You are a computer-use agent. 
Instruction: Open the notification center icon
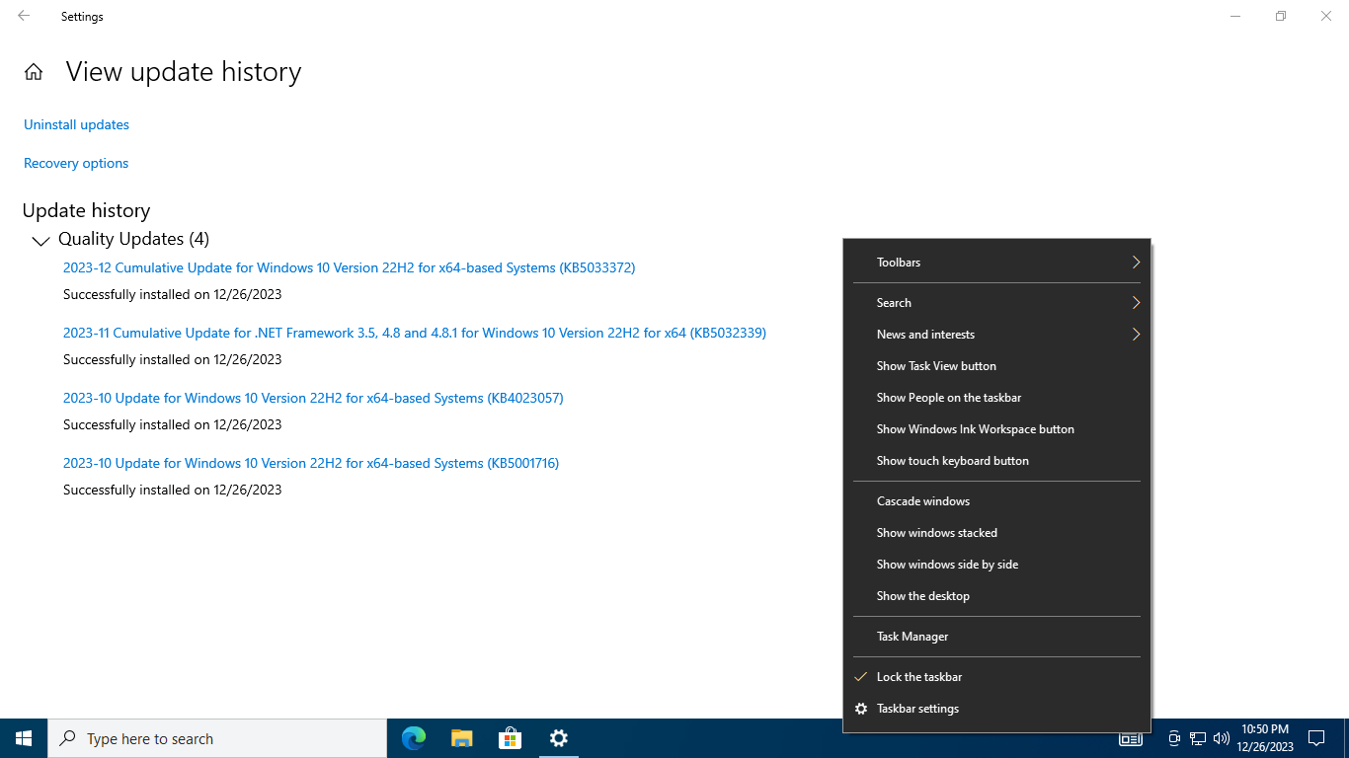click(1316, 738)
